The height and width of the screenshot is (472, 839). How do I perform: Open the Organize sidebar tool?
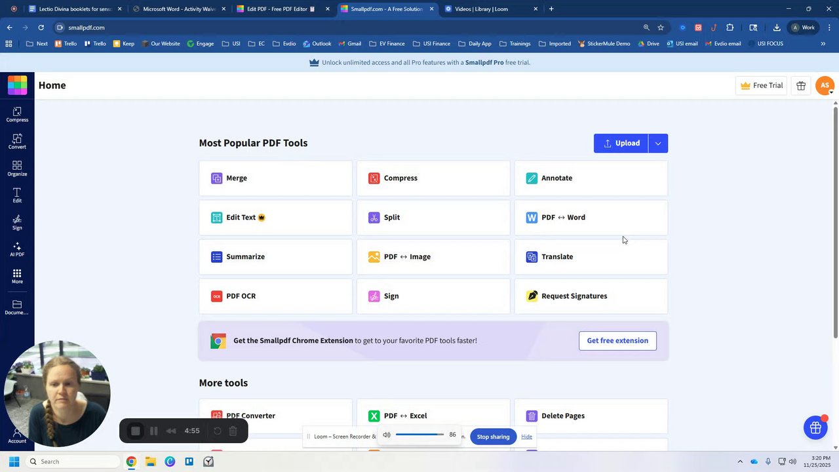(17, 168)
